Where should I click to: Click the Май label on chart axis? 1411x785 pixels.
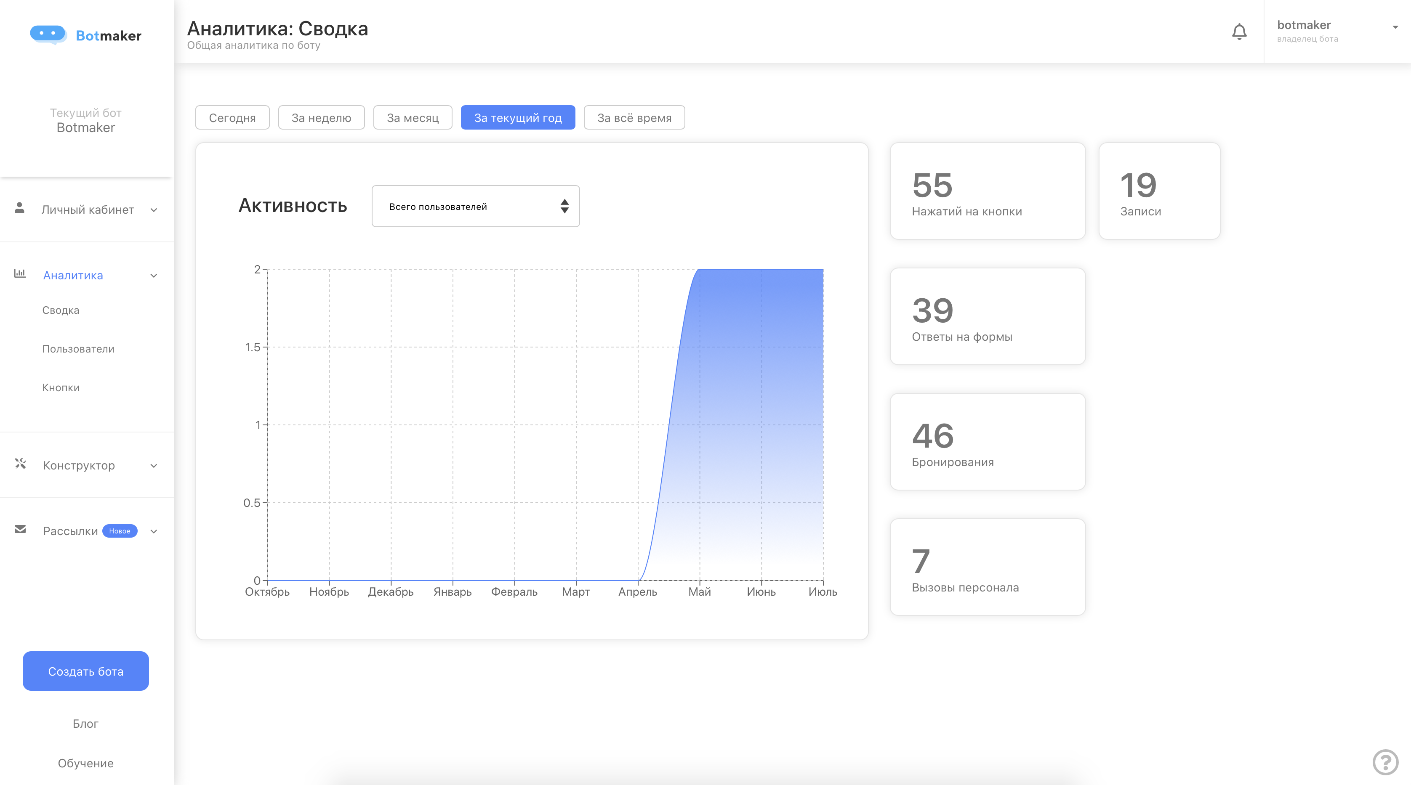point(700,592)
